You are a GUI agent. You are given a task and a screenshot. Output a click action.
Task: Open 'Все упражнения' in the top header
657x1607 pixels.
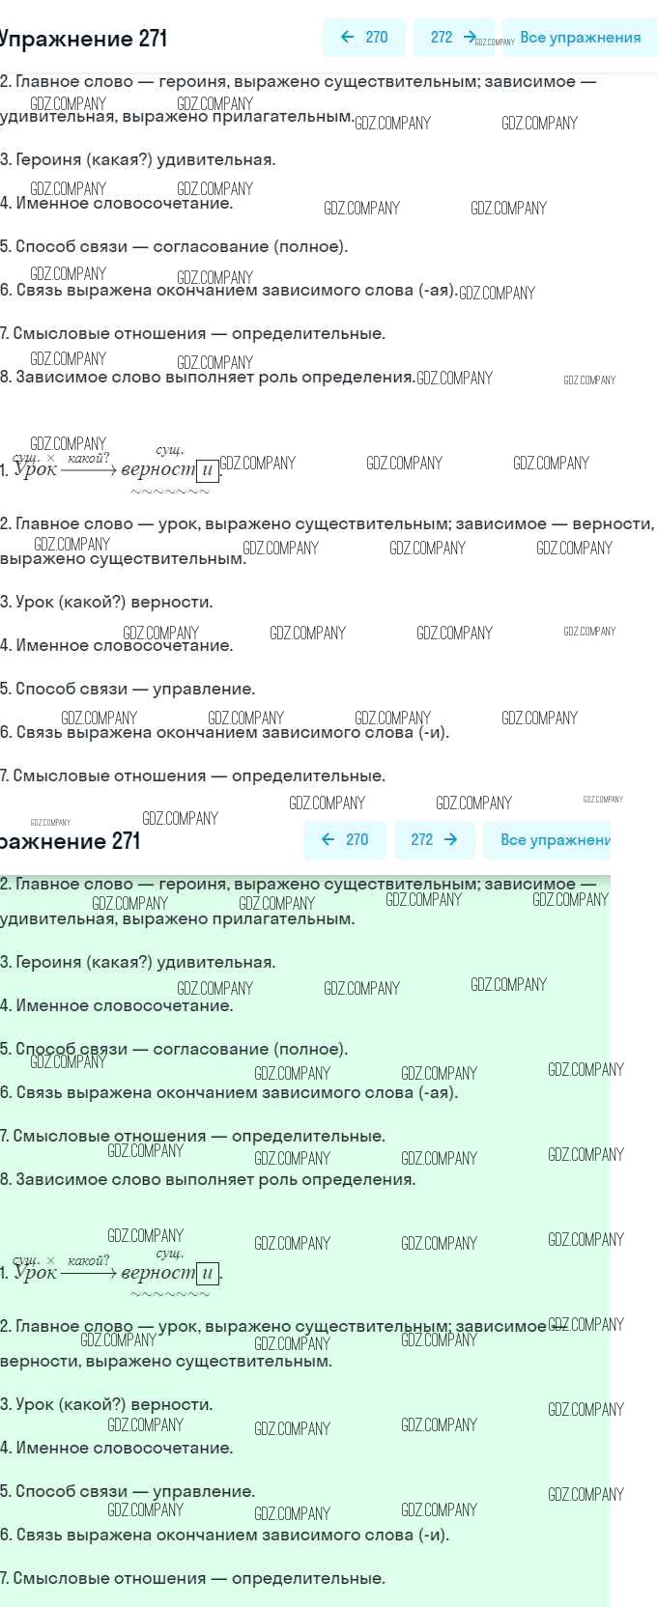click(580, 38)
